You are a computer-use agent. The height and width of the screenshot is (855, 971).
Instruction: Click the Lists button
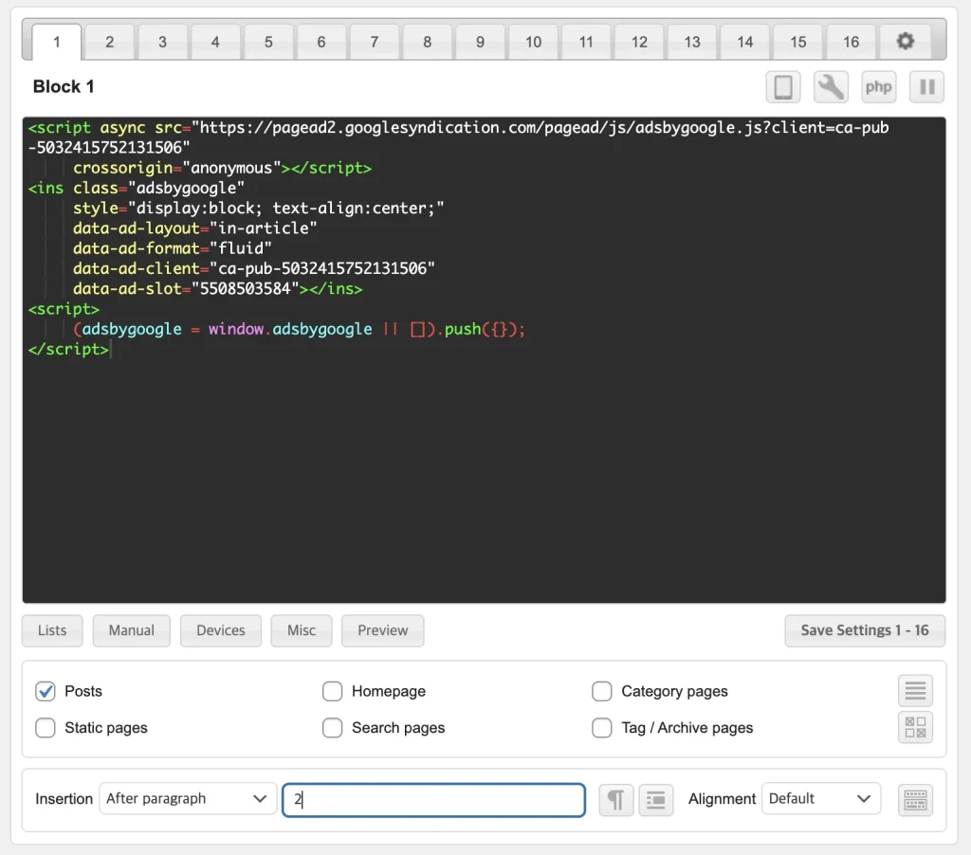coord(52,630)
